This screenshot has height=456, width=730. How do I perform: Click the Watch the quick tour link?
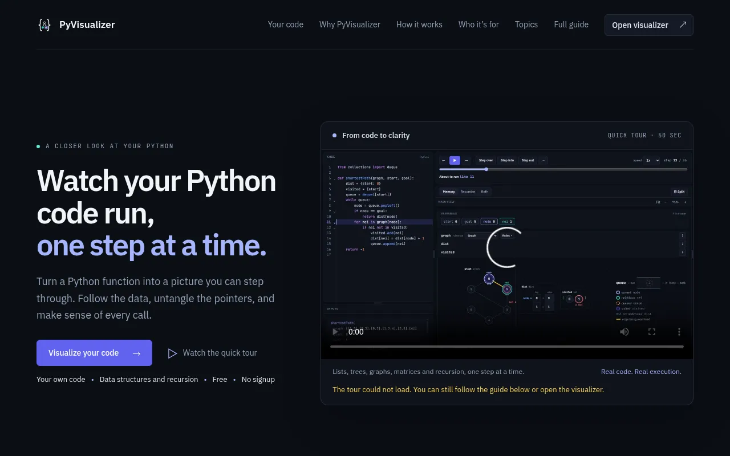point(212,353)
